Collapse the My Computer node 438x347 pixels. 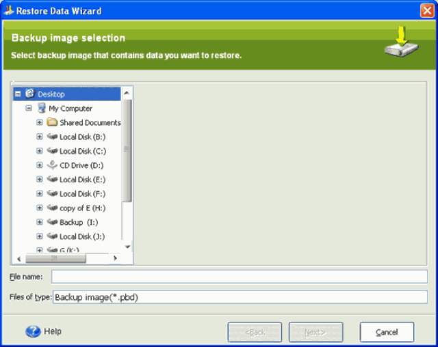click(29, 109)
